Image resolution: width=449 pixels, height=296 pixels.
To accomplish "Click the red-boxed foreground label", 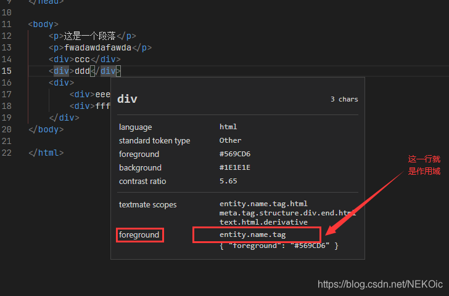I will pos(139,235).
